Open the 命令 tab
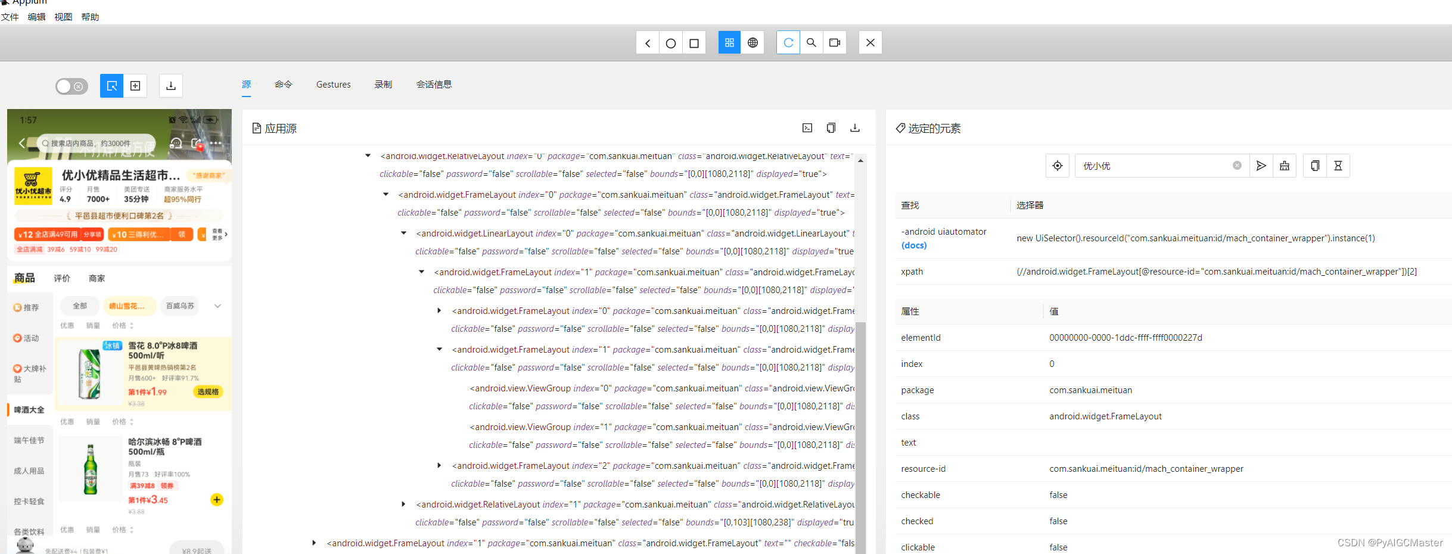1452x554 pixels. point(284,85)
